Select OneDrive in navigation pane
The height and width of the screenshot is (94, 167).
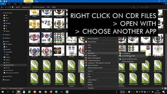click(x=7, y=38)
